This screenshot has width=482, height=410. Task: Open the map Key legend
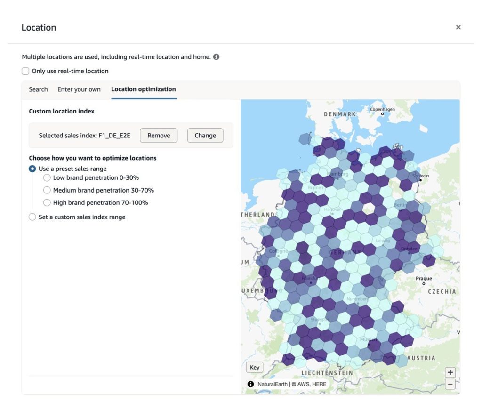pos(255,367)
